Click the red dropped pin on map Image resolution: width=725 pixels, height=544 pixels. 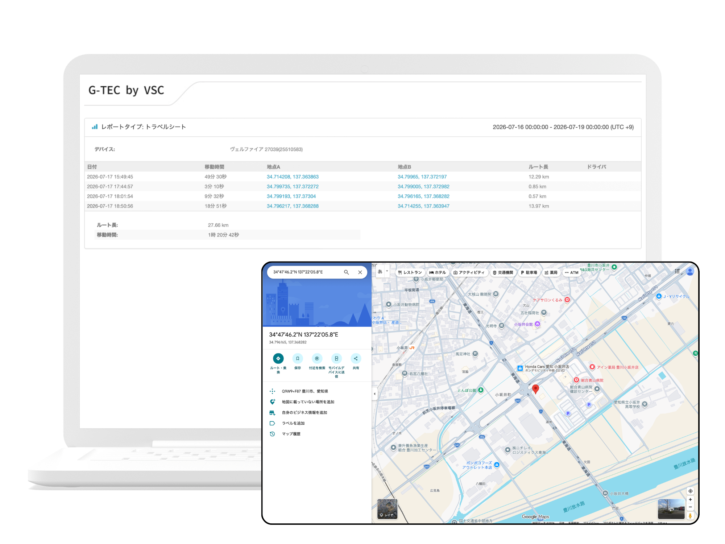point(535,389)
